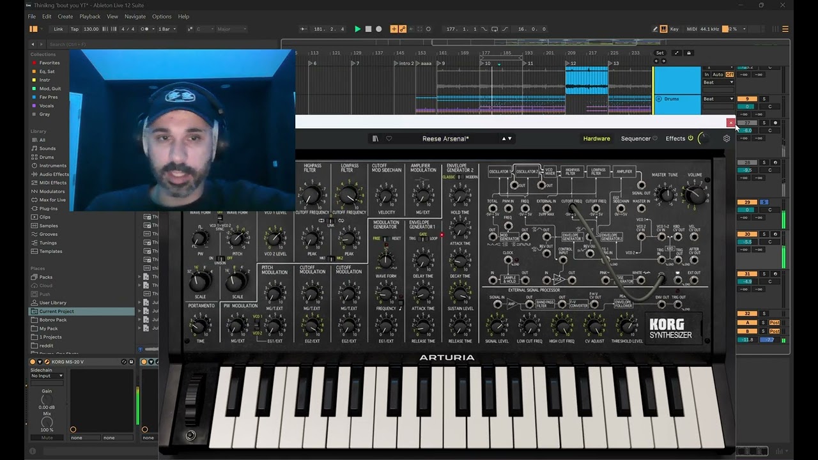The height and width of the screenshot is (460, 818).
Task: Toggle computer MIDI keyboard icon
Action: pos(664,29)
